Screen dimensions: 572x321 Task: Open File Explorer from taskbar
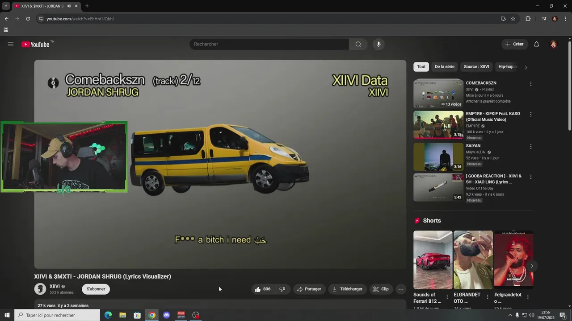(x=122, y=315)
